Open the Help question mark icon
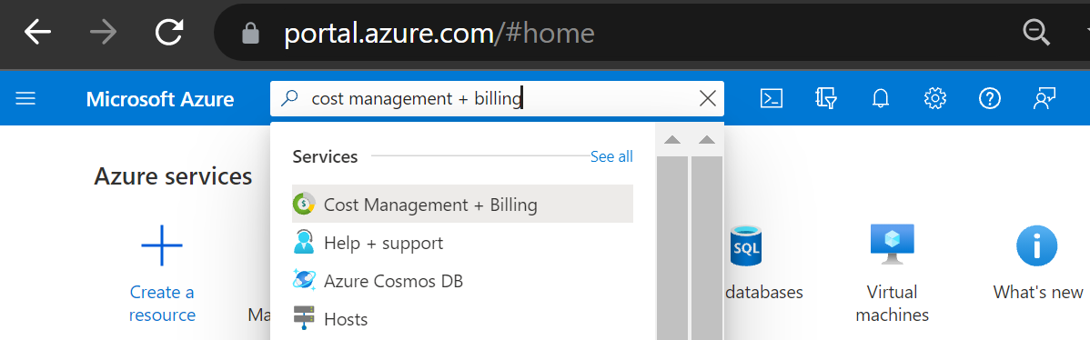Image resolution: width=1090 pixels, height=340 pixels. (989, 99)
